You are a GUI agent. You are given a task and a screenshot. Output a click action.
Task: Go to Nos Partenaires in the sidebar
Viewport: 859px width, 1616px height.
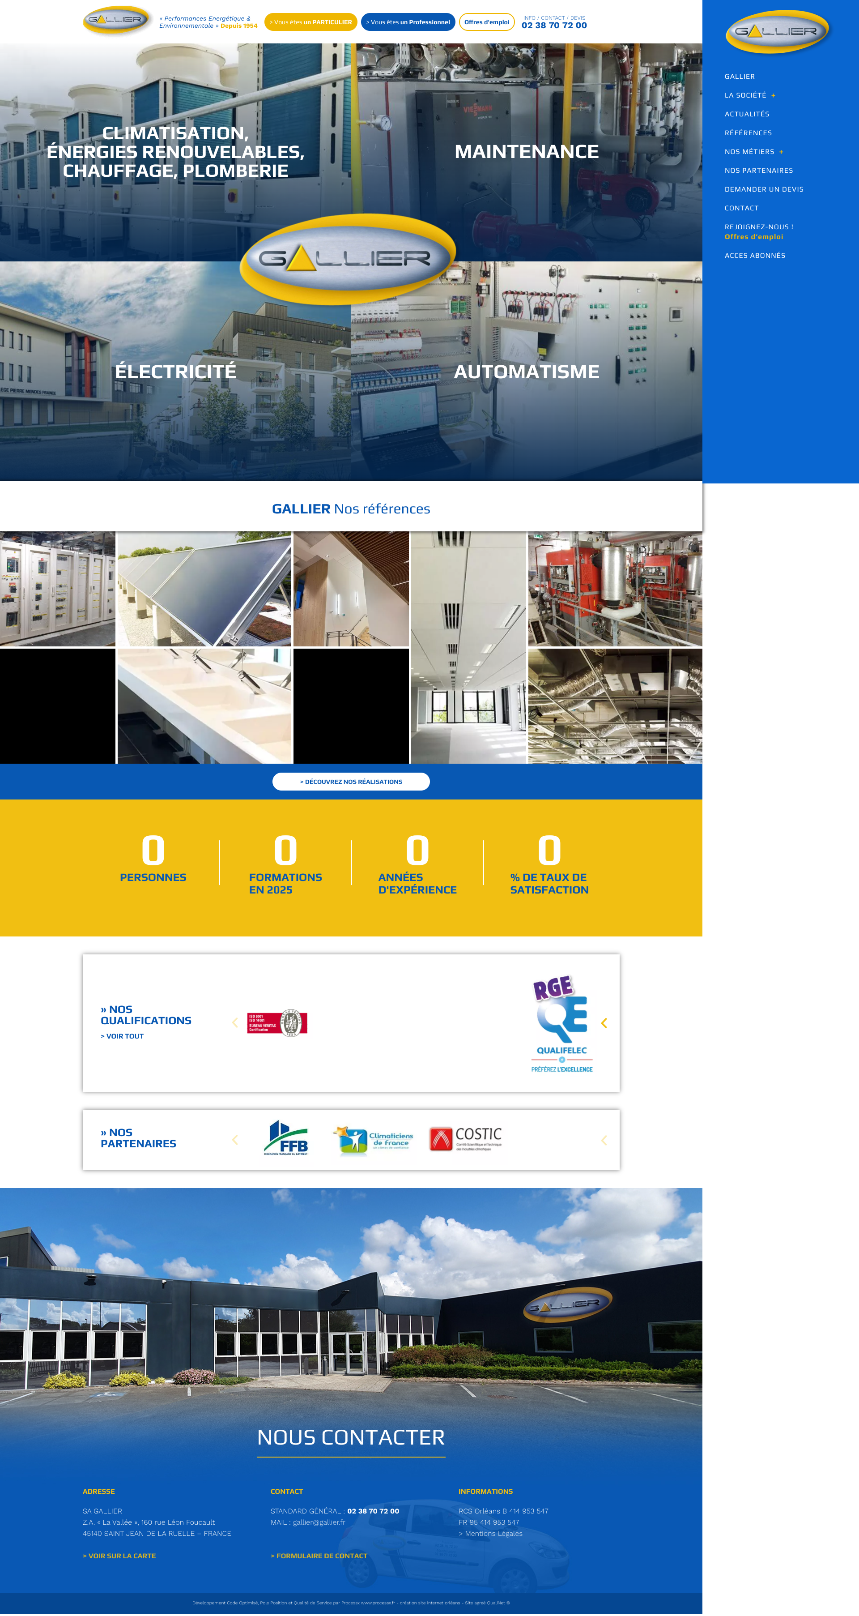coord(759,171)
